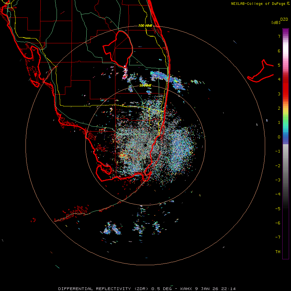Click the DZD legend title
The height and width of the screenshot is (291, 291).
(x=284, y=19)
